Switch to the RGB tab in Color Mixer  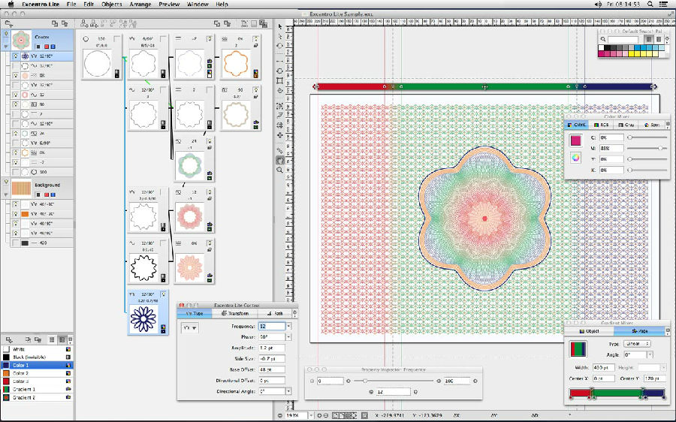coord(602,125)
